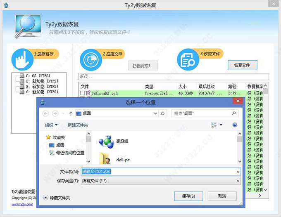Click the navigation pane scroll-down arrow
Screen dimensions: 281x217
tap(88, 161)
